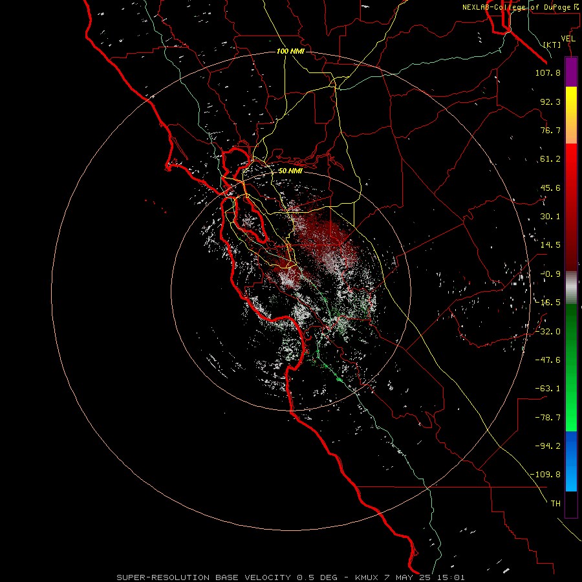This screenshot has height=582, width=582.
Task: Click the 50 NMI range ring label
Action: pos(290,171)
